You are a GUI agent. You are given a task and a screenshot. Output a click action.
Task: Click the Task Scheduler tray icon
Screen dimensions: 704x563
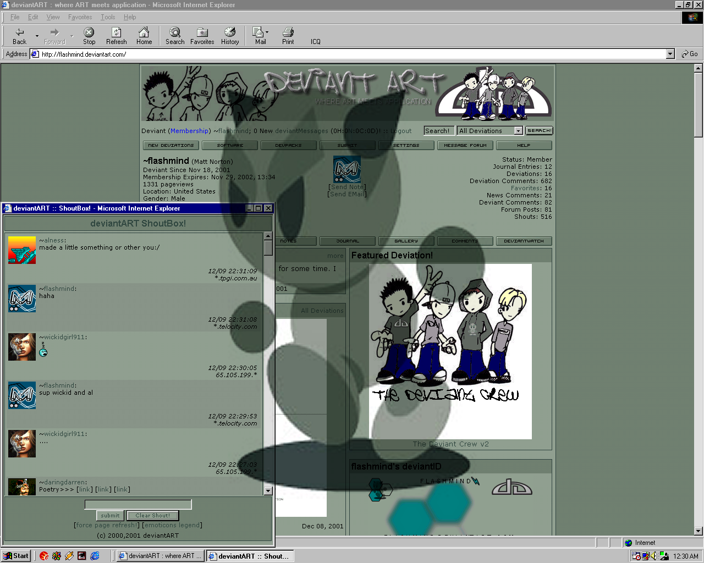636,556
